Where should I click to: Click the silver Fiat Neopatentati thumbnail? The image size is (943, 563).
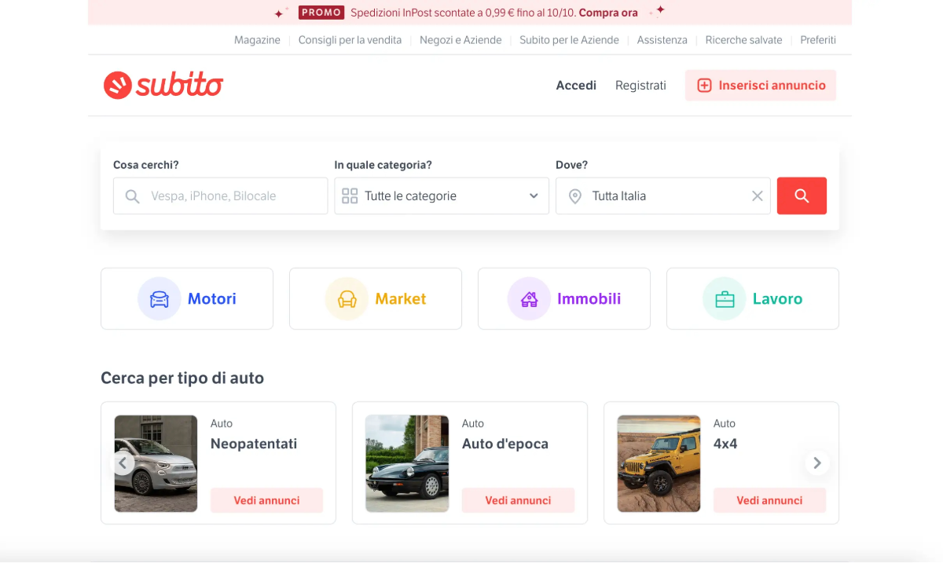[x=156, y=463]
